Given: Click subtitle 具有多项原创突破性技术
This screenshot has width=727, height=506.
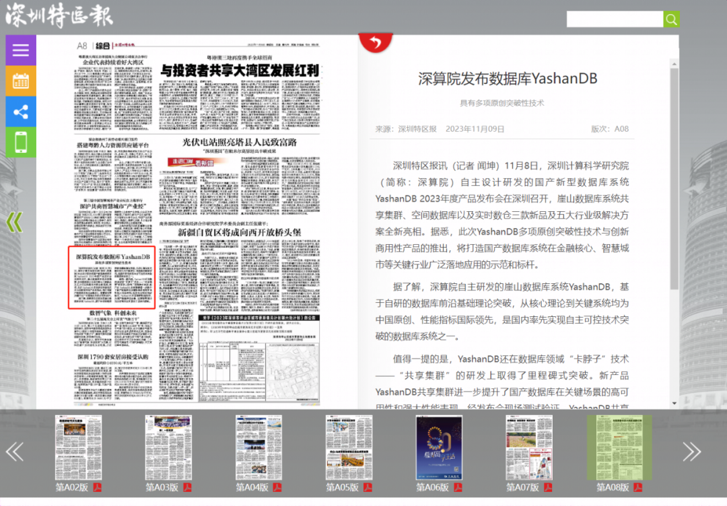Looking at the screenshot, I should pos(501,103).
